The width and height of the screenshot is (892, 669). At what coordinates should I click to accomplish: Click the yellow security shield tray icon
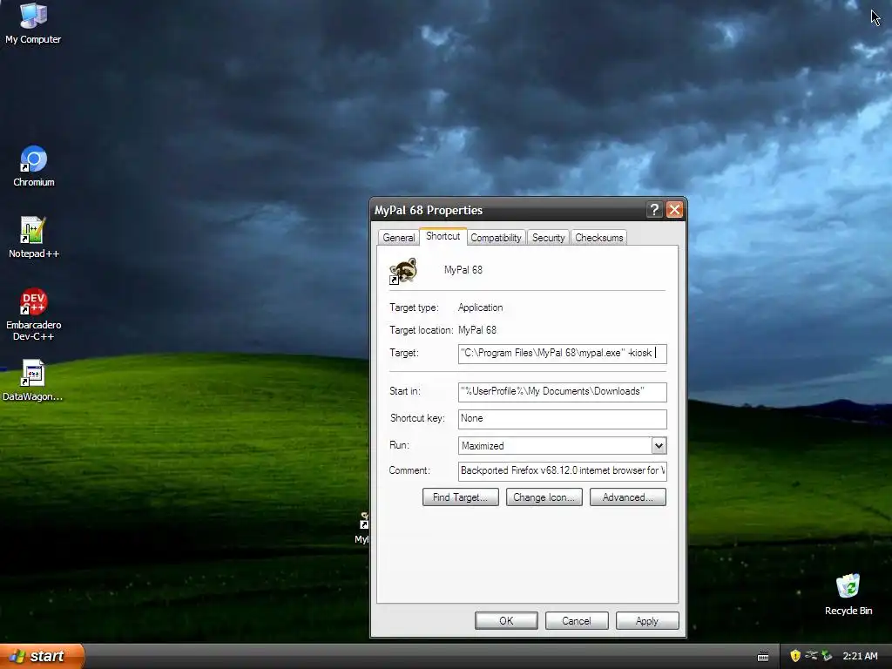[x=795, y=656]
